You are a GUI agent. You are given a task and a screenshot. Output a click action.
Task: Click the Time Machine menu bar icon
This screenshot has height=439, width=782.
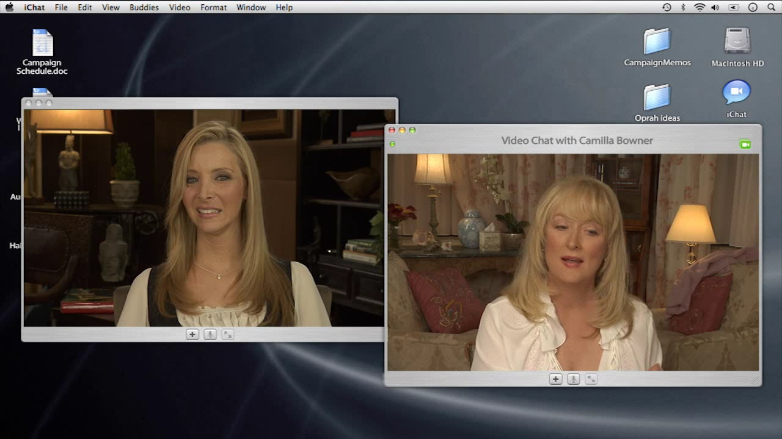point(667,7)
